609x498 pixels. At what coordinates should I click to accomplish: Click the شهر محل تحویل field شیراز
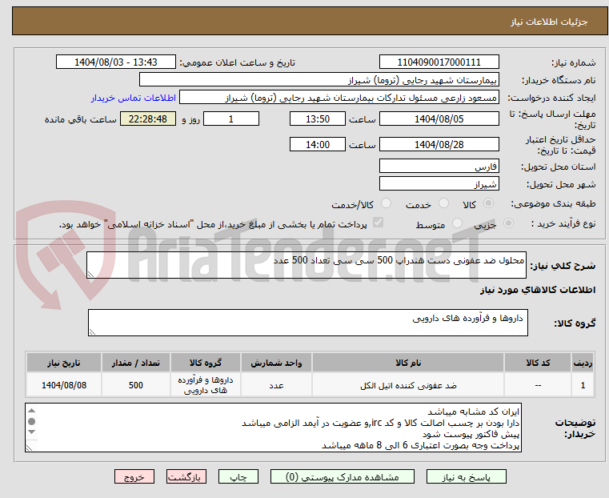(439, 183)
